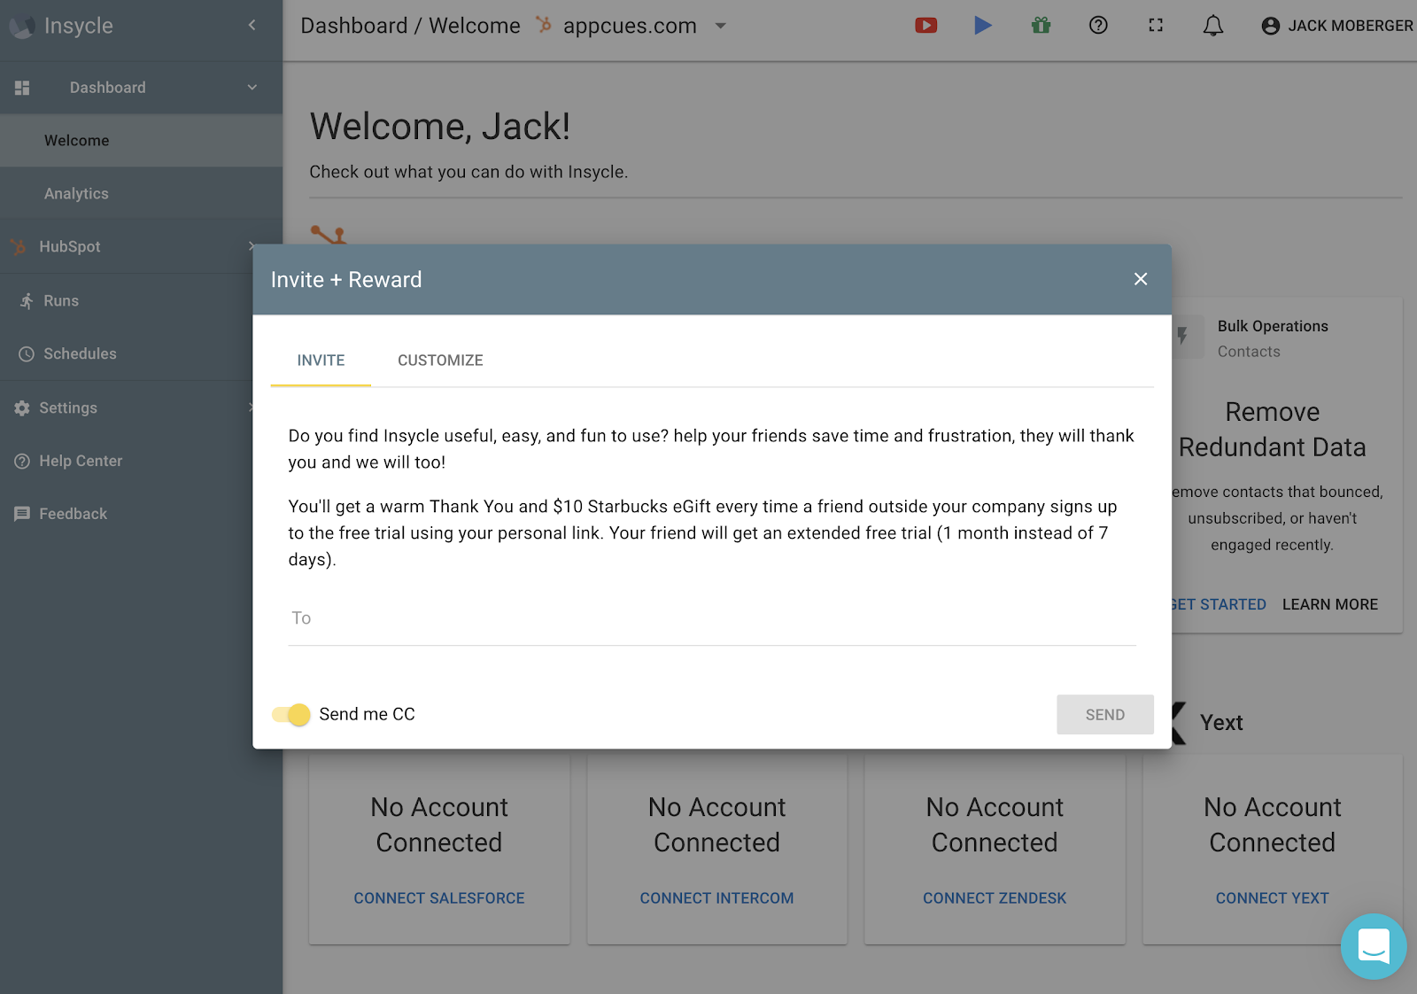Open the Jack Moberger account menu
This screenshot has width=1417, height=994.
[1336, 26]
